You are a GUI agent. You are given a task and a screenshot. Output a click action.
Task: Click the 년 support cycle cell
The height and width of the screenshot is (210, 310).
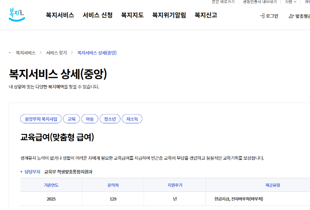[175, 199]
